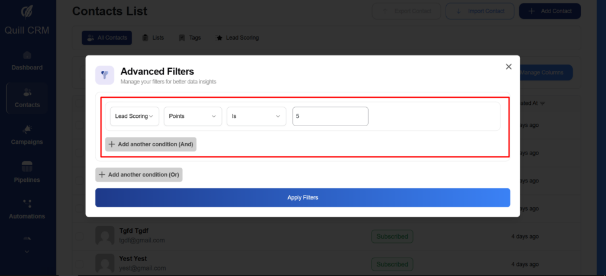Switch to the Lists tab

(x=153, y=38)
